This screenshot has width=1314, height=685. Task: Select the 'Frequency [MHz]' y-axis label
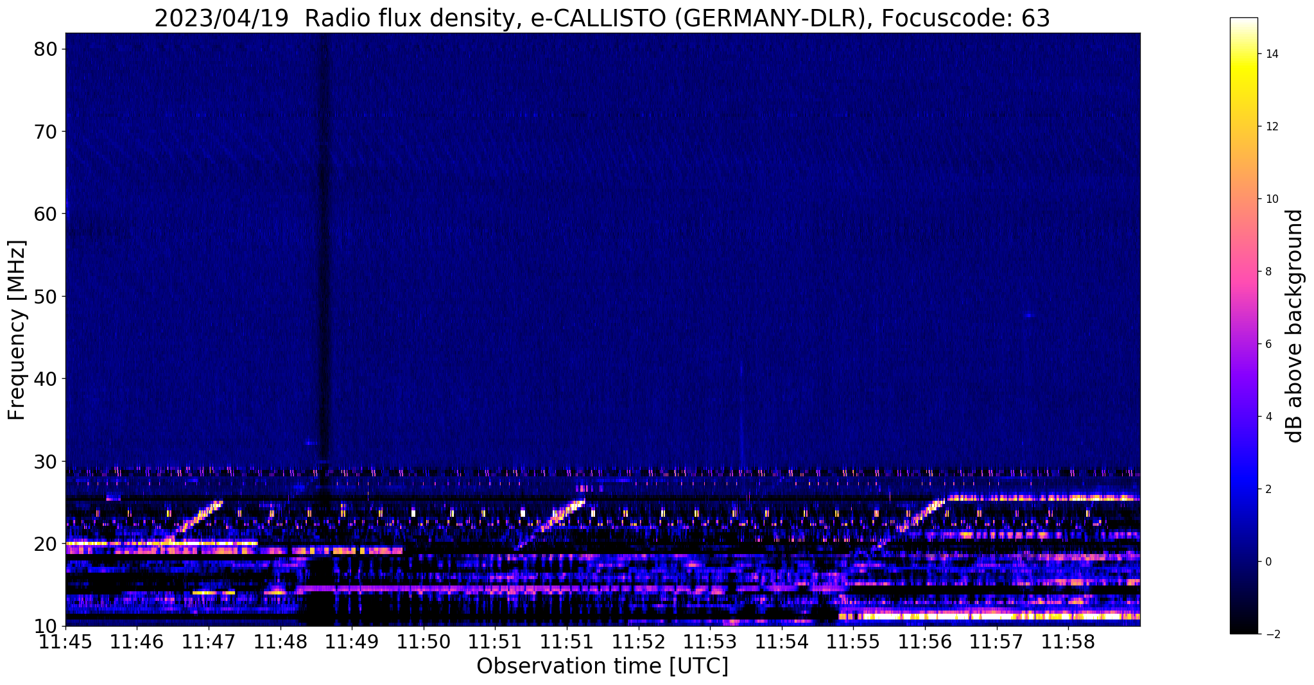pyautogui.click(x=17, y=330)
